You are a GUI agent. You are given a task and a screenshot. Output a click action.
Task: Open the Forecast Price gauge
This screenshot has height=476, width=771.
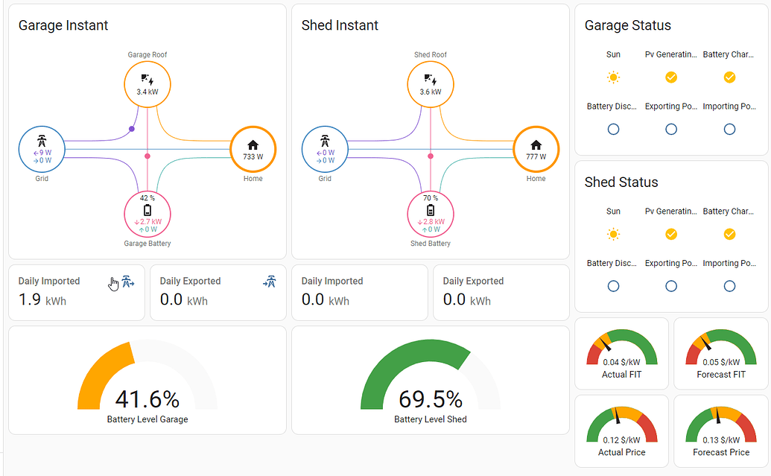pos(720,431)
